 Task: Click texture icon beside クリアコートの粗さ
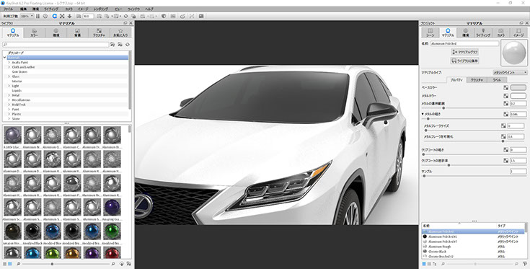coord(505,150)
